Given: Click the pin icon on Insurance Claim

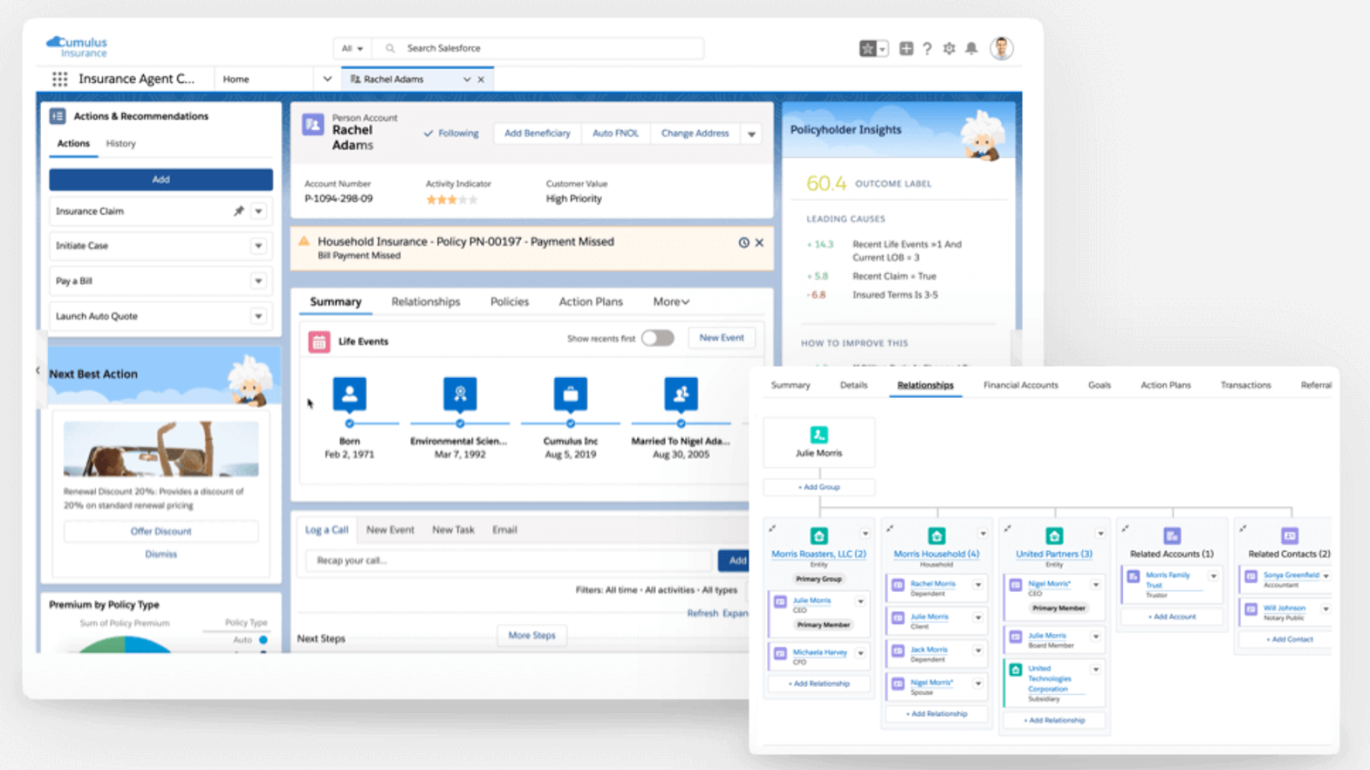Looking at the screenshot, I should click(x=239, y=211).
